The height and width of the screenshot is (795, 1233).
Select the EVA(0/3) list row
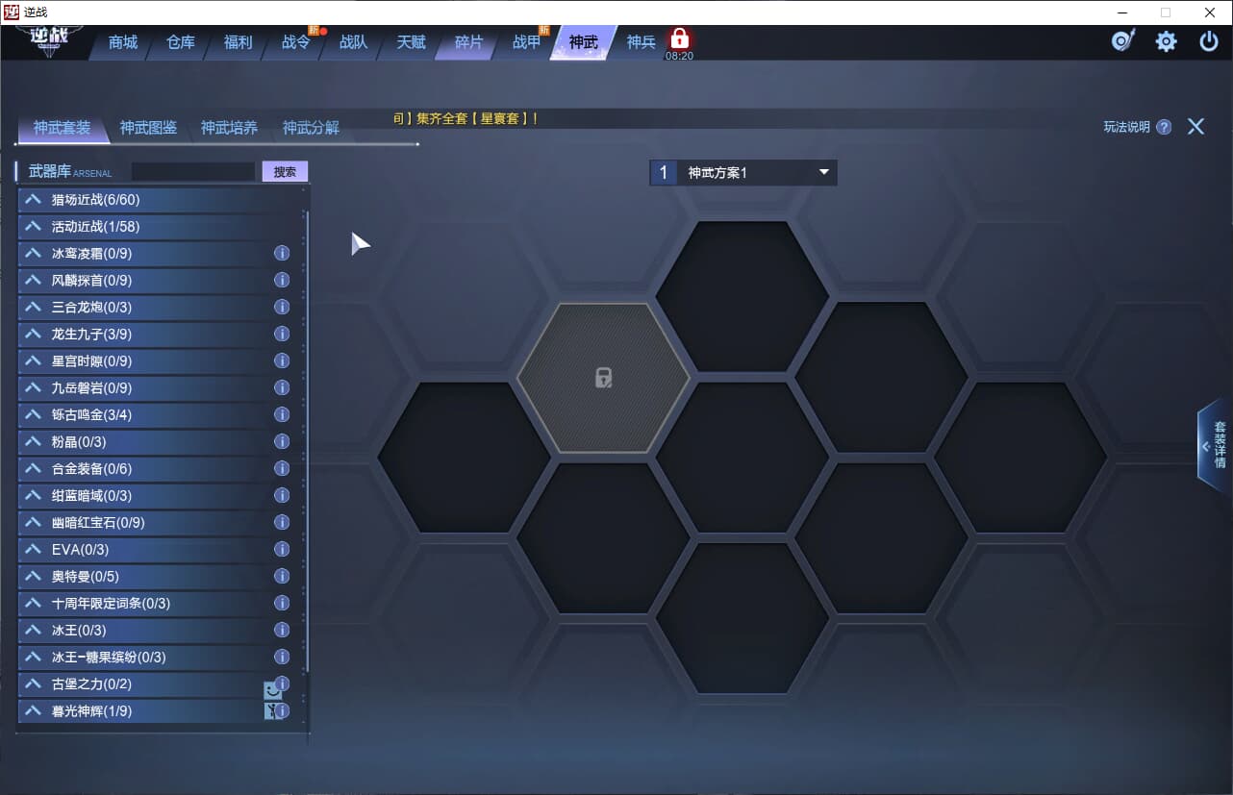click(161, 550)
